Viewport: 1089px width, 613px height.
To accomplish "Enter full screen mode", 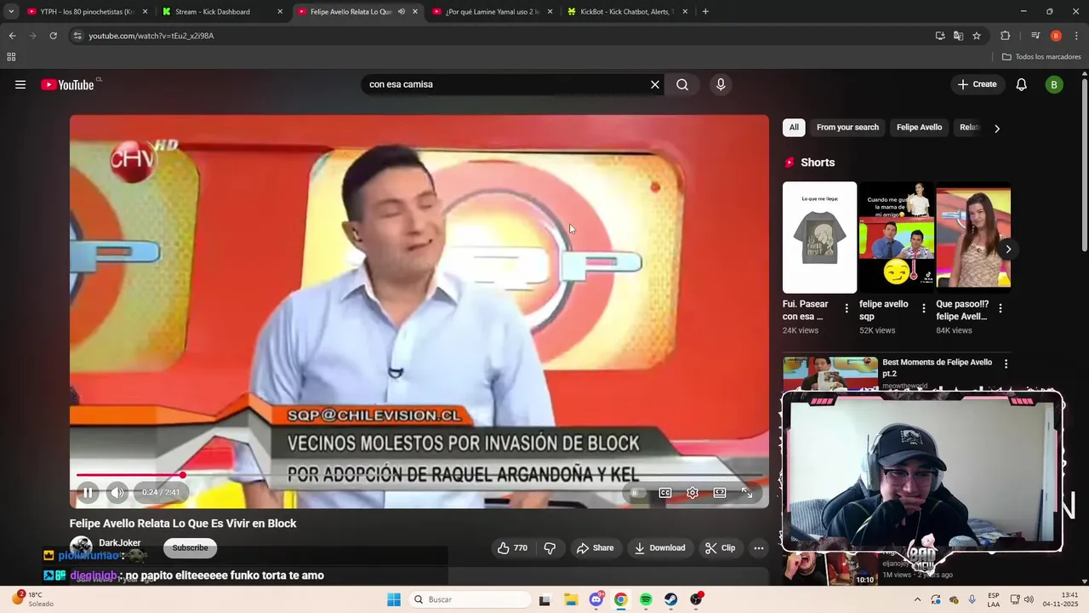I will (x=747, y=492).
